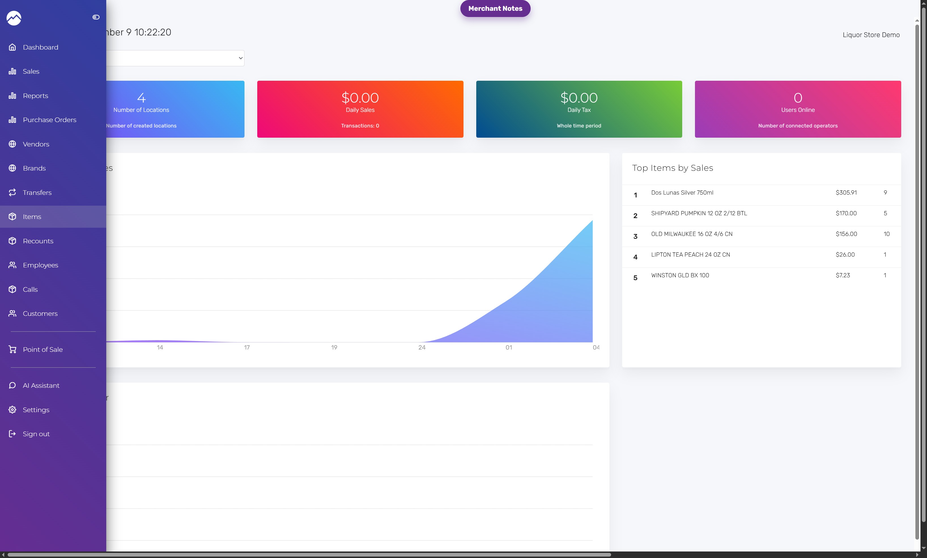Click the Calls box icon

tap(12, 289)
